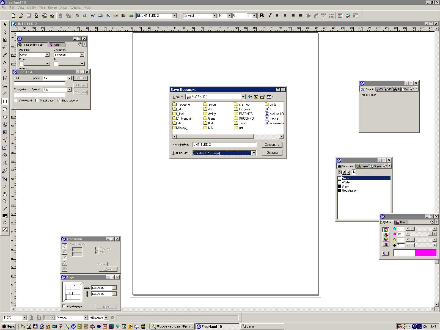Switch to the Tints tab

[401, 222]
